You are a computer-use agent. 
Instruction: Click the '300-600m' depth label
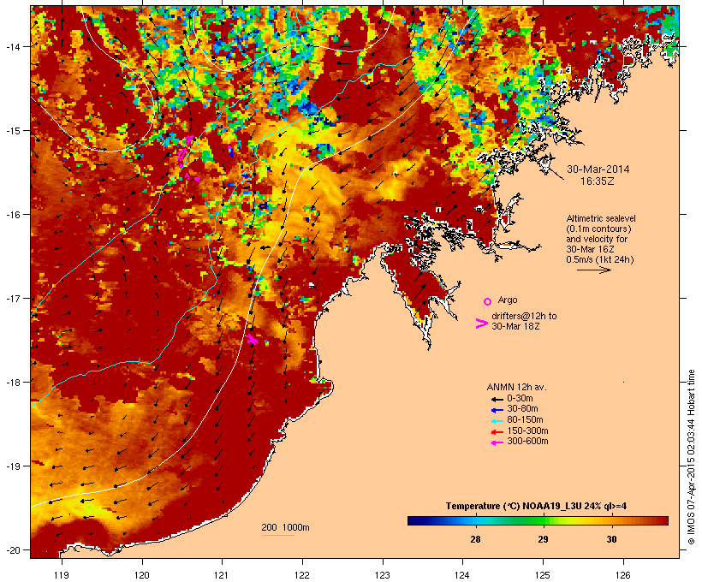tap(527, 442)
